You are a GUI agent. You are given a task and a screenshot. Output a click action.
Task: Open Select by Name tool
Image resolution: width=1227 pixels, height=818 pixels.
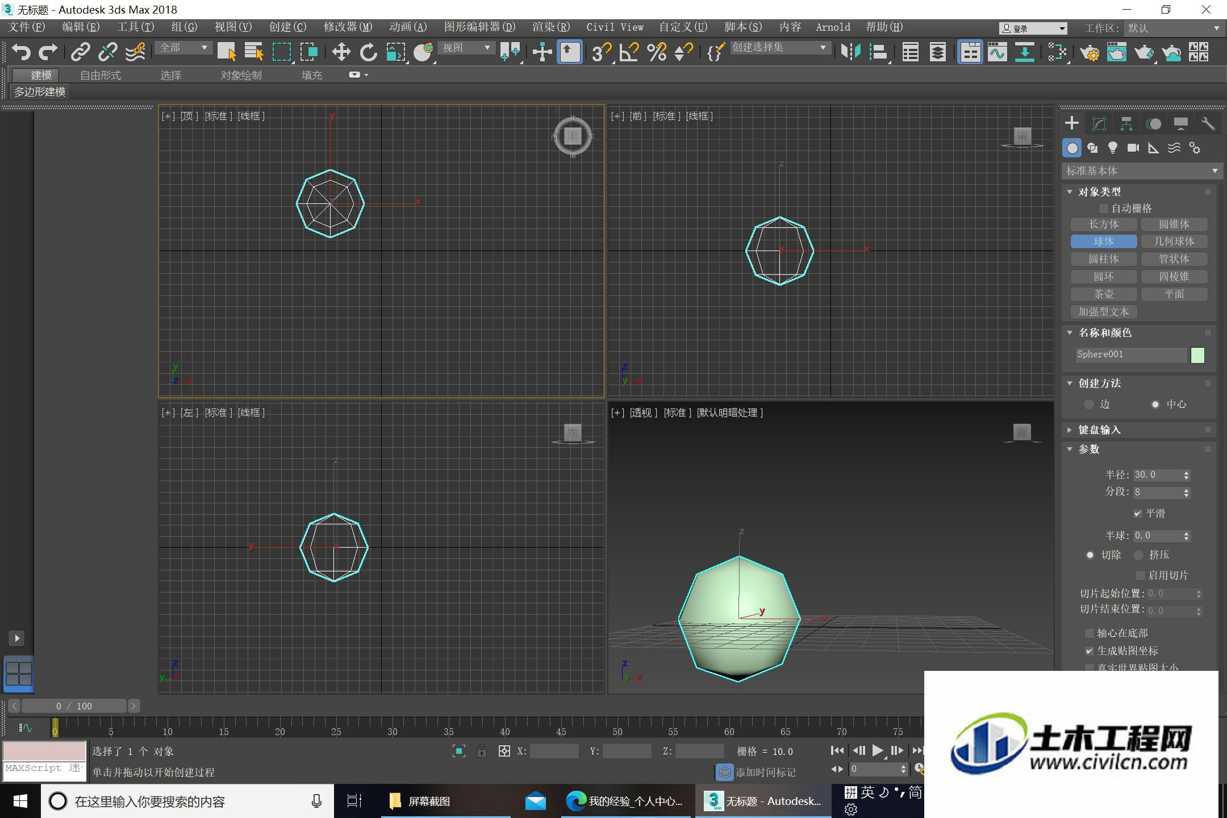pos(254,52)
